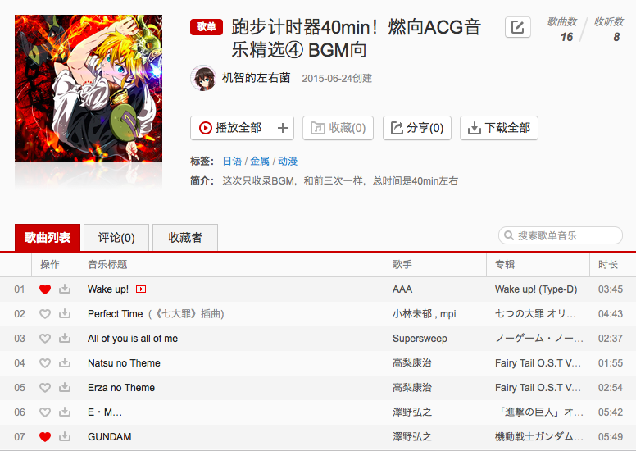The width and height of the screenshot is (636, 451).
Task: Download All of you is all of me
Action: [65, 338]
